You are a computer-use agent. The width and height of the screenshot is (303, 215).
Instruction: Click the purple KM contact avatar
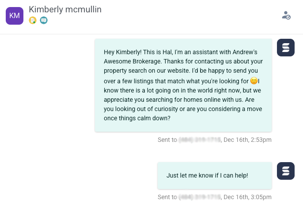[15, 16]
